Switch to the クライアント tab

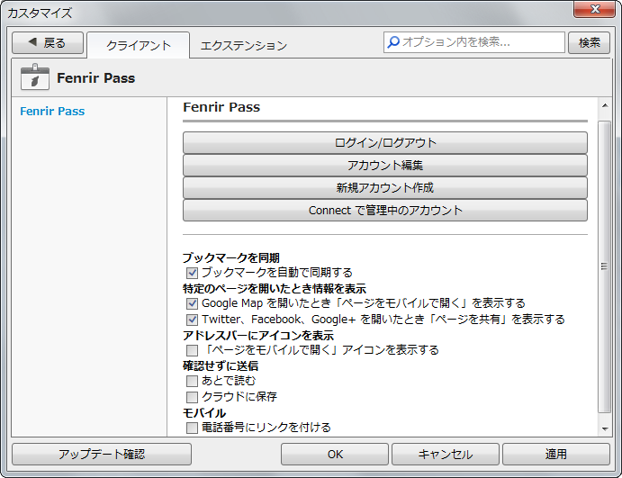(138, 45)
